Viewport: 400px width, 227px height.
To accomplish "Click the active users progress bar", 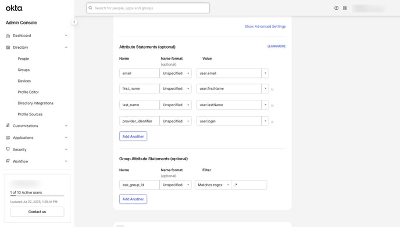I will pyautogui.click(x=37, y=196).
